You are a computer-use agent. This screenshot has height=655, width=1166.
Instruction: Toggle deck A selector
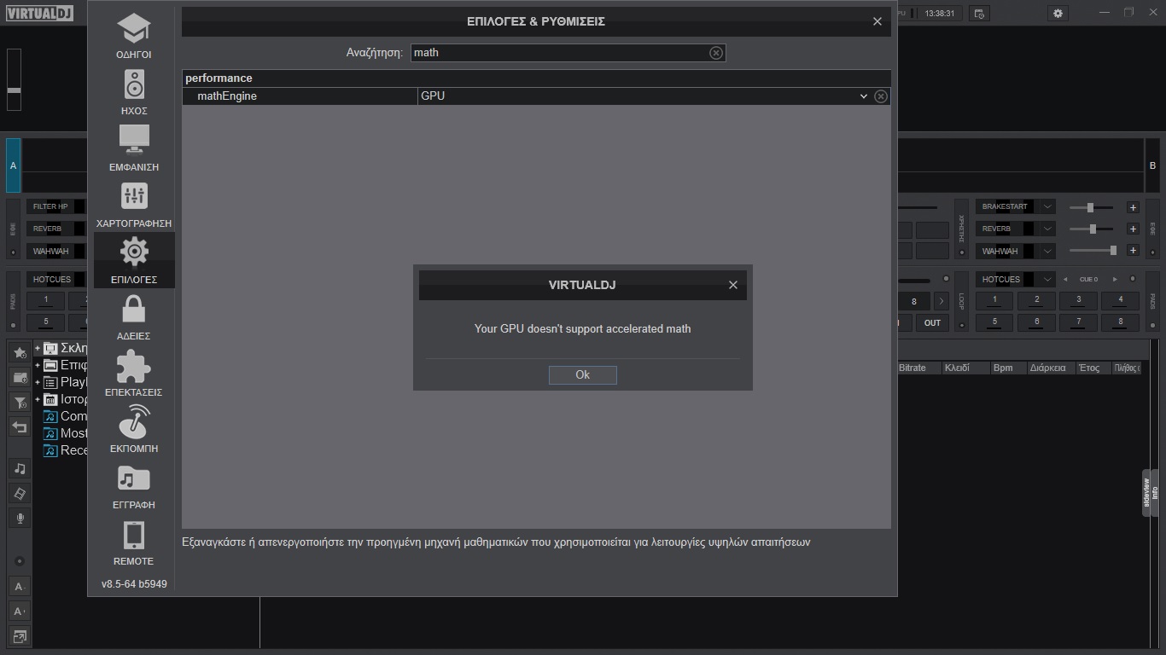point(13,165)
